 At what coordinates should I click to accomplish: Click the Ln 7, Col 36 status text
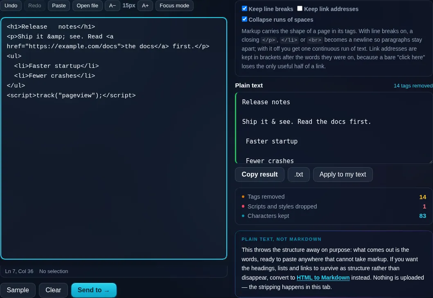[19, 271]
